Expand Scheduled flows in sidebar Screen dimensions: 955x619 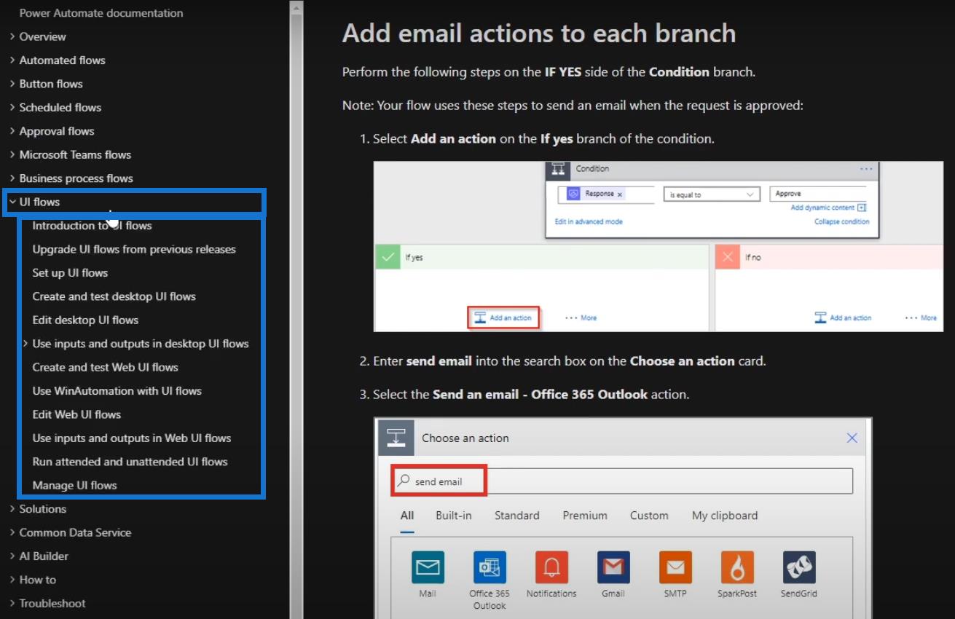pos(12,107)
